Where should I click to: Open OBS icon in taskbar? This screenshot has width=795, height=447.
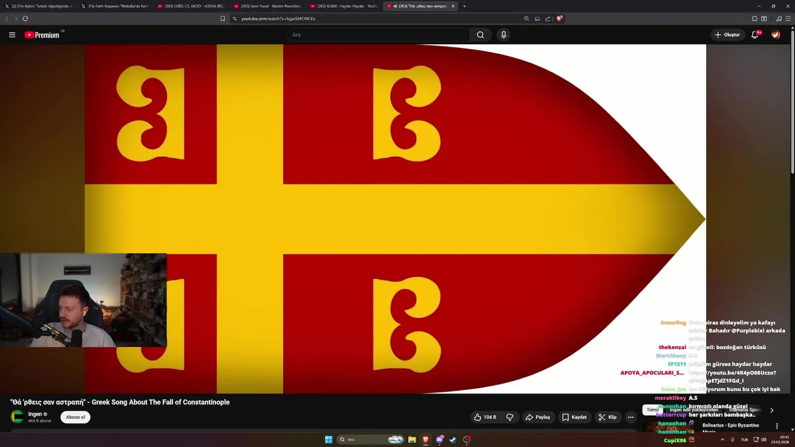coord(467,440)
